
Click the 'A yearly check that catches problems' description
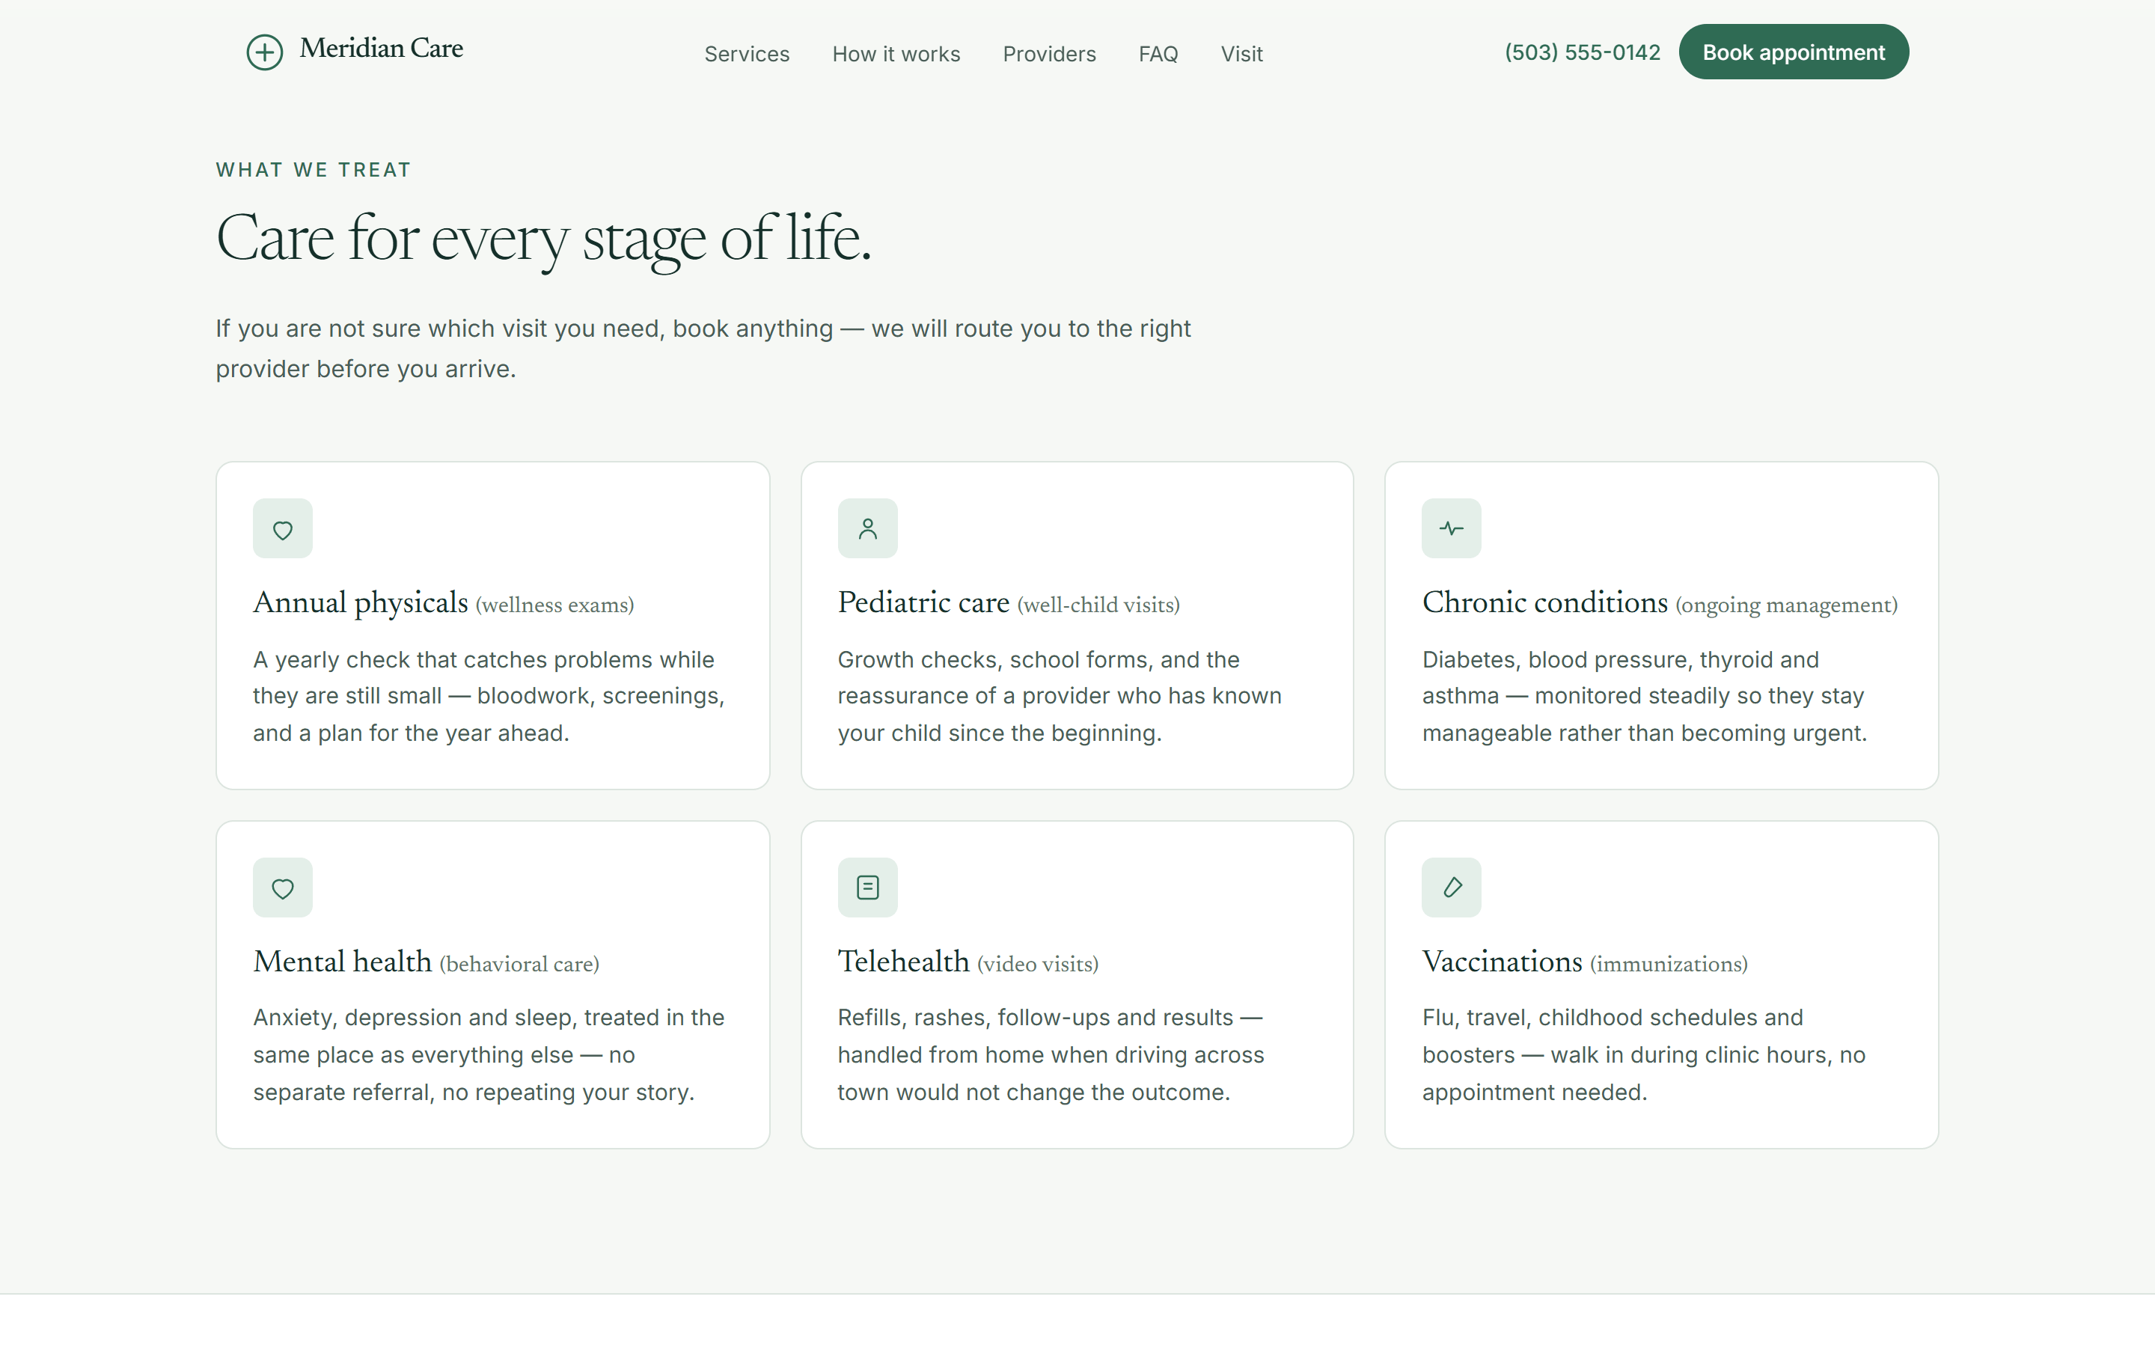489,697
